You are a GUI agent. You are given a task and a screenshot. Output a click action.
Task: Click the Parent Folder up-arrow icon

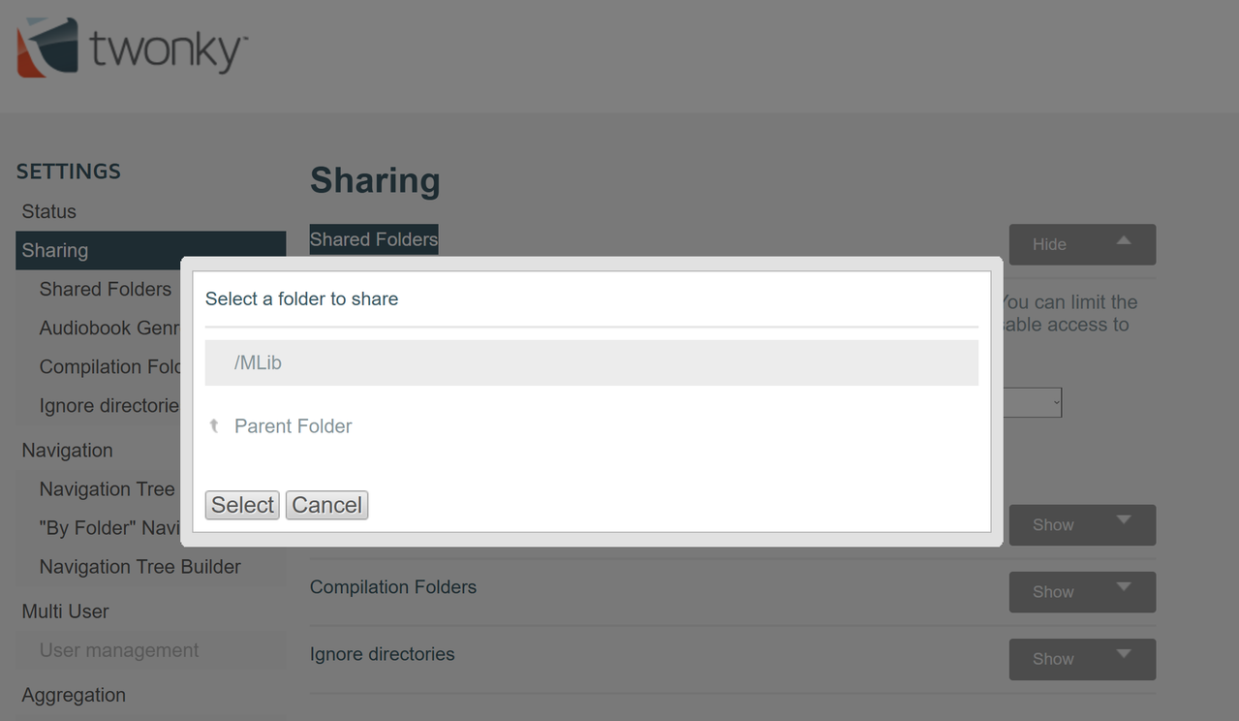point(214,426)
